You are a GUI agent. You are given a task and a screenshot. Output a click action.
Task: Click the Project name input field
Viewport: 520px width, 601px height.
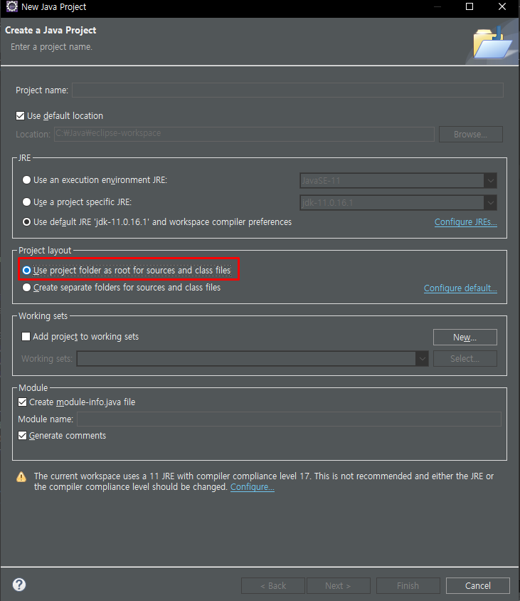(287, 90)
